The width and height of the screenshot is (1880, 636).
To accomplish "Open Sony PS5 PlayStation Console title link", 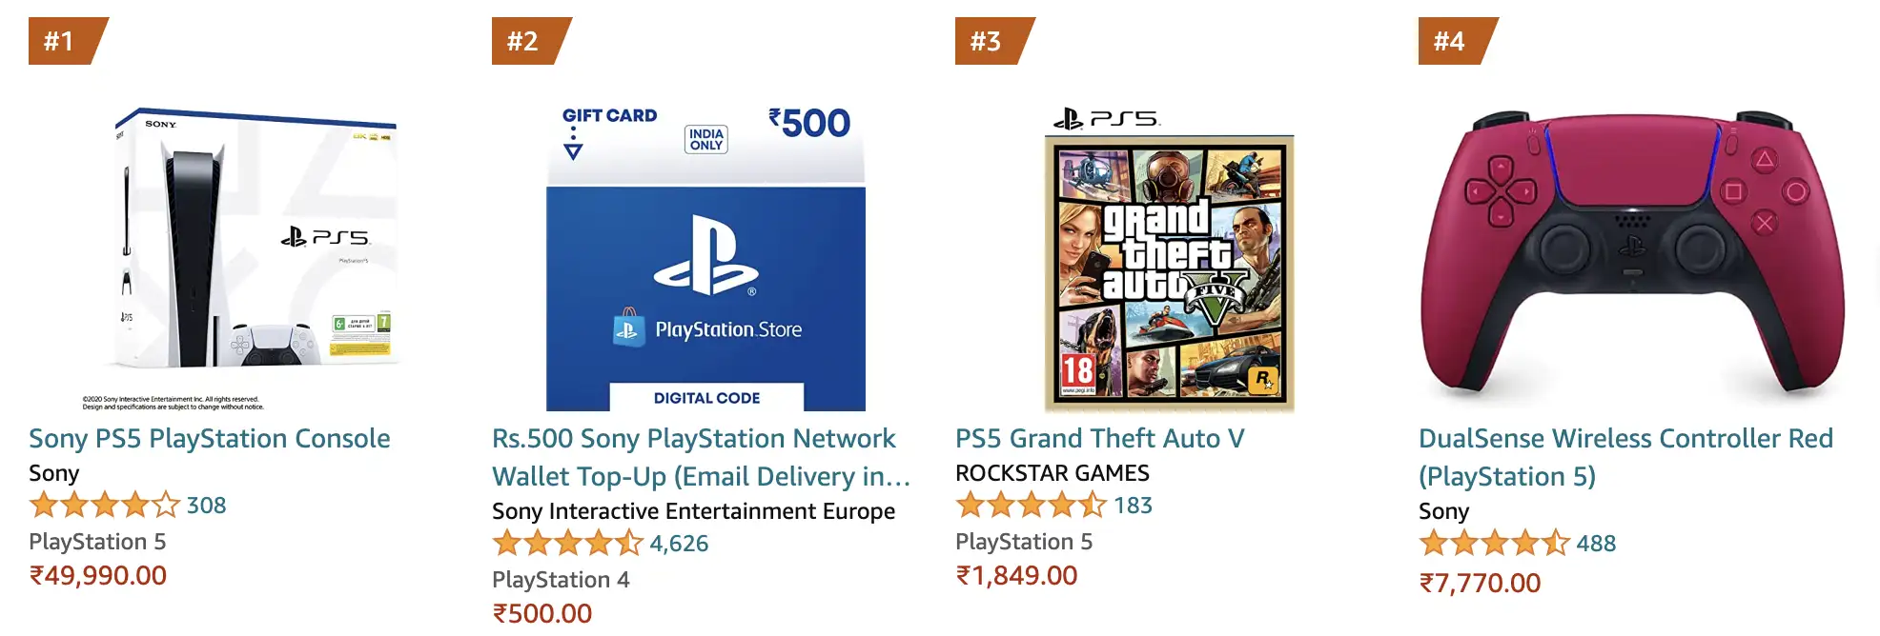I will pyautogui.click(x=210, y=438).
